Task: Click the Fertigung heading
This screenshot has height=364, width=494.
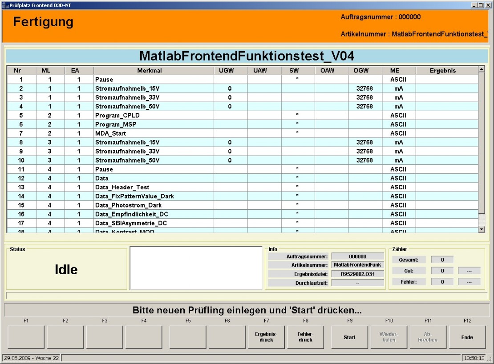Action: click(43, 22)
